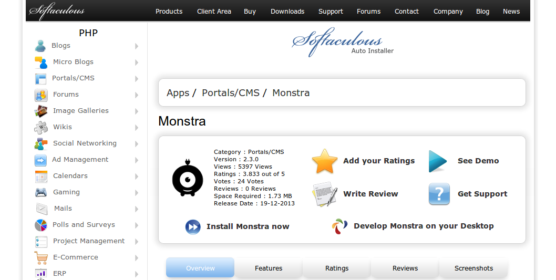Click the Softaculous Auto Installer logo

[343, 42]
